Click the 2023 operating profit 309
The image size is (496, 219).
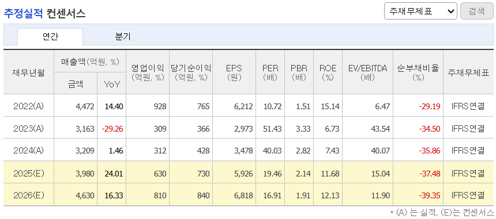coord(161,129)
